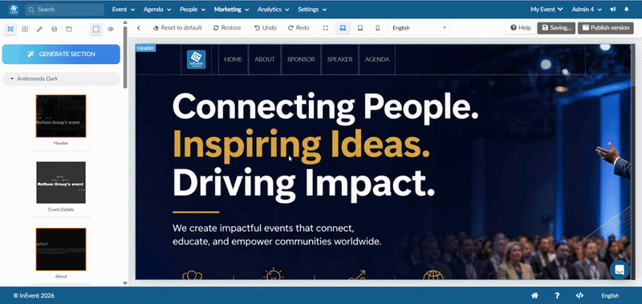The height and width of the screenshot is (304, 642).
Task: Click the ABOUT link in the website header
Action: [265, 59]
